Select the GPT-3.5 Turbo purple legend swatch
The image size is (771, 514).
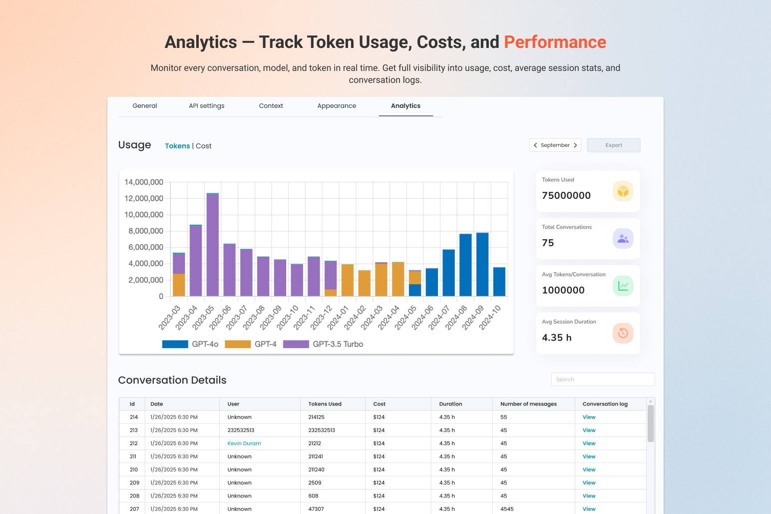click(x=297, y=344)
